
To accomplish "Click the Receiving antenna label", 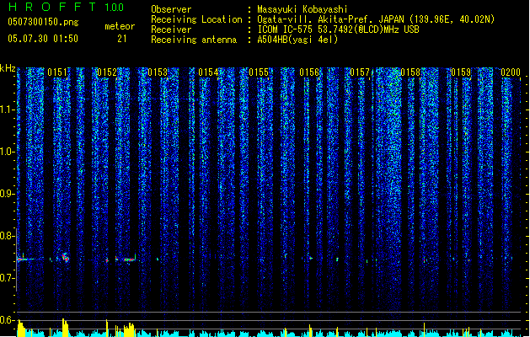I will pyautogui.click(x=194, y=40).
